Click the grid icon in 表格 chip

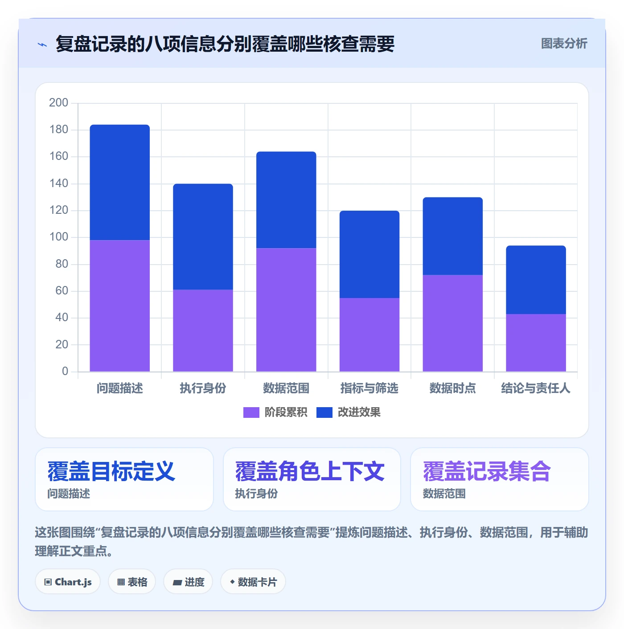tap(121, 582)
